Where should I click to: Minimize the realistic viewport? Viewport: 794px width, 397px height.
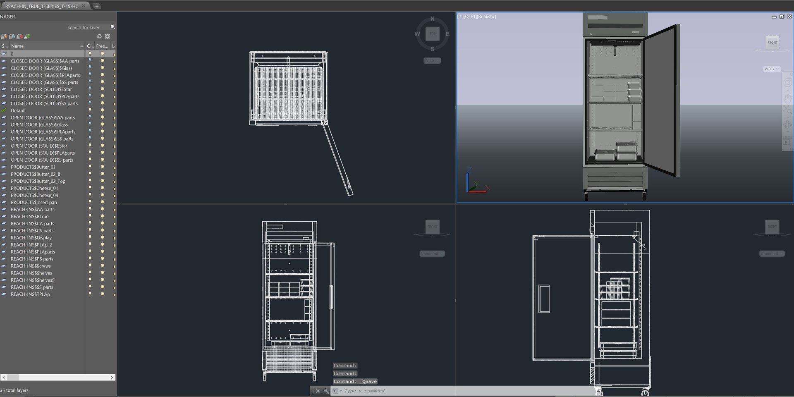774,17
